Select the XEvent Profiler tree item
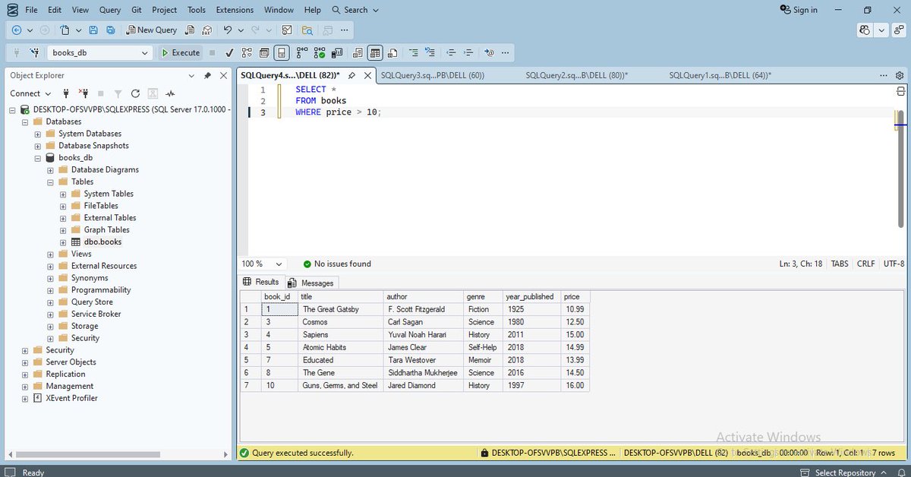 point(71,398)
